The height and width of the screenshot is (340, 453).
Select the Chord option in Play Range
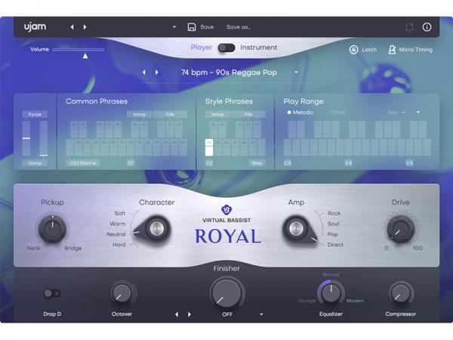tap(337, 112)
